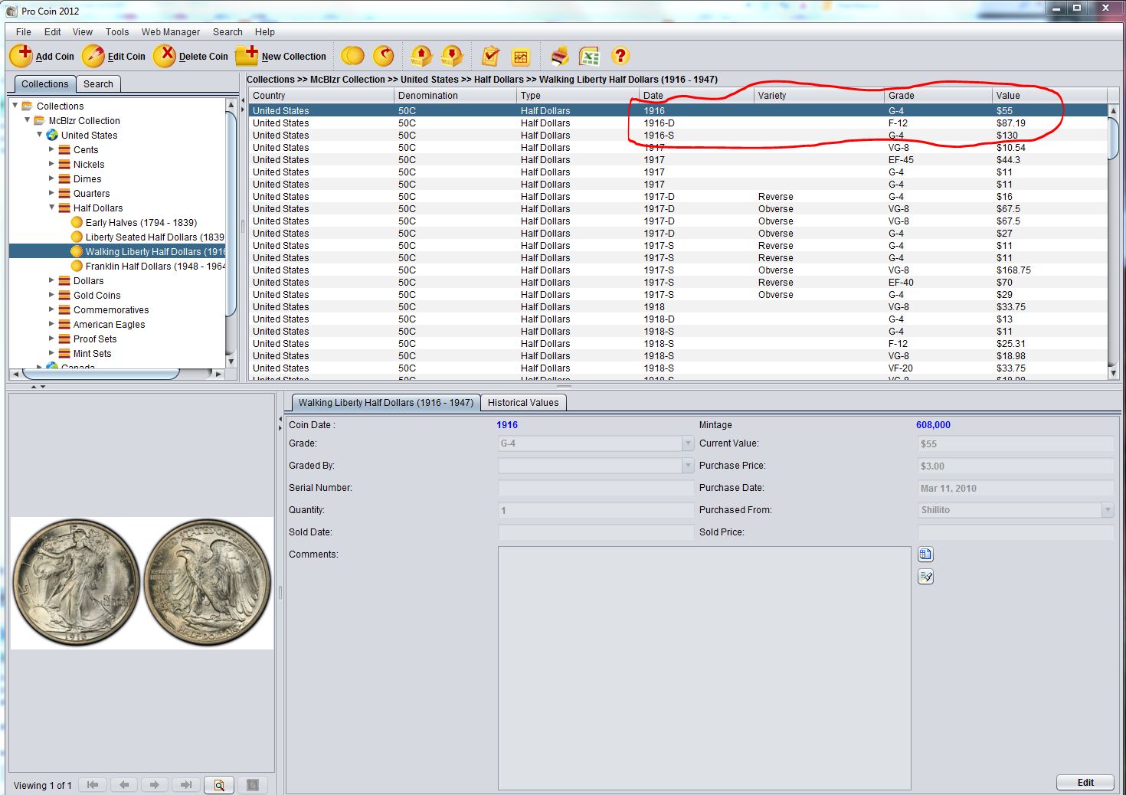Click the coin with red arrow icon
Image resolution: width=1126 pixels, height=795 pixels.
click(384, 56)
